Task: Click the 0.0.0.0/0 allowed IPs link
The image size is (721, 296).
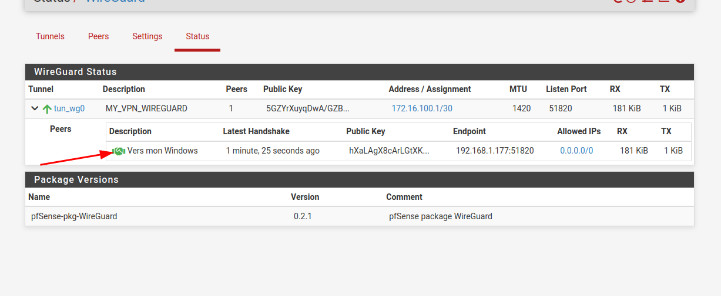Action: [x=576, y=151]
